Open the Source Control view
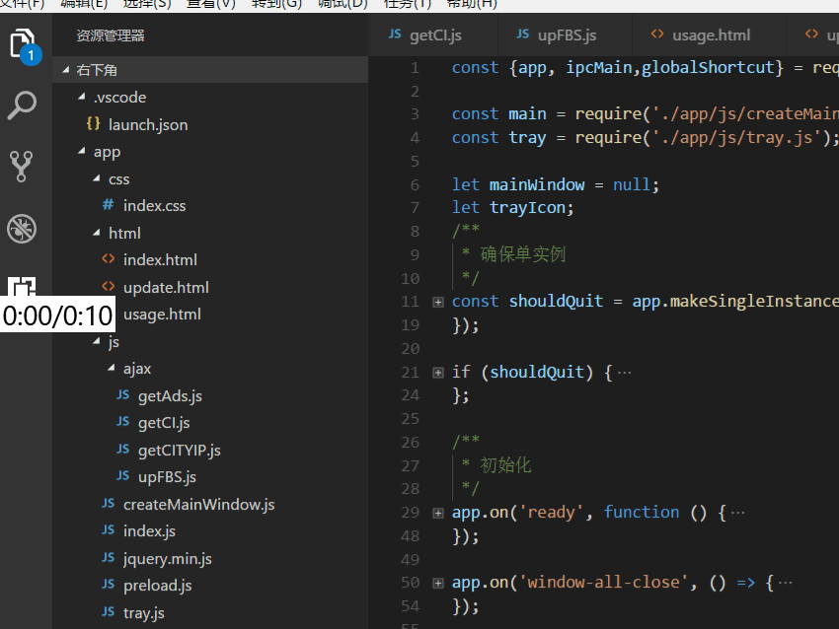Viewport: 839px width, 629px height. pos(22,167)
